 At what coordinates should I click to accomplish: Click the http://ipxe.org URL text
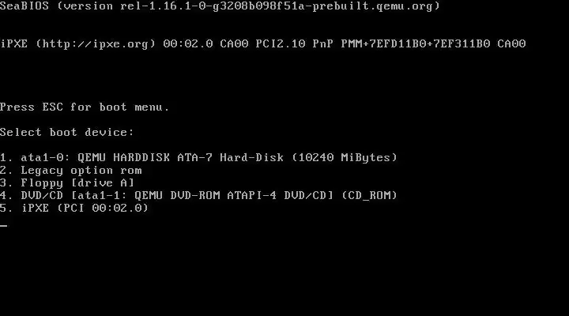[x=96, y=44]
